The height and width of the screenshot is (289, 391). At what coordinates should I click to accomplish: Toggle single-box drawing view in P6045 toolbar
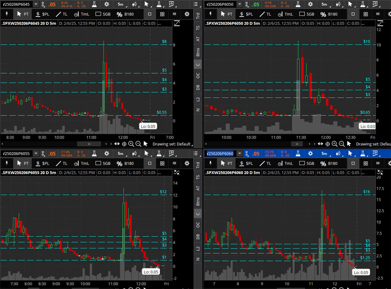point(150,14)
